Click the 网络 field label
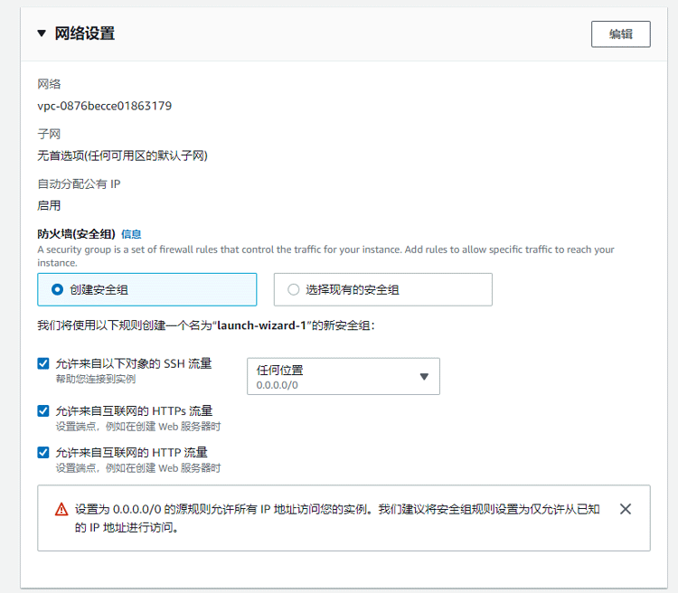Image resolution: width=678 pixels, height=593 pixels. click(49, 84)
